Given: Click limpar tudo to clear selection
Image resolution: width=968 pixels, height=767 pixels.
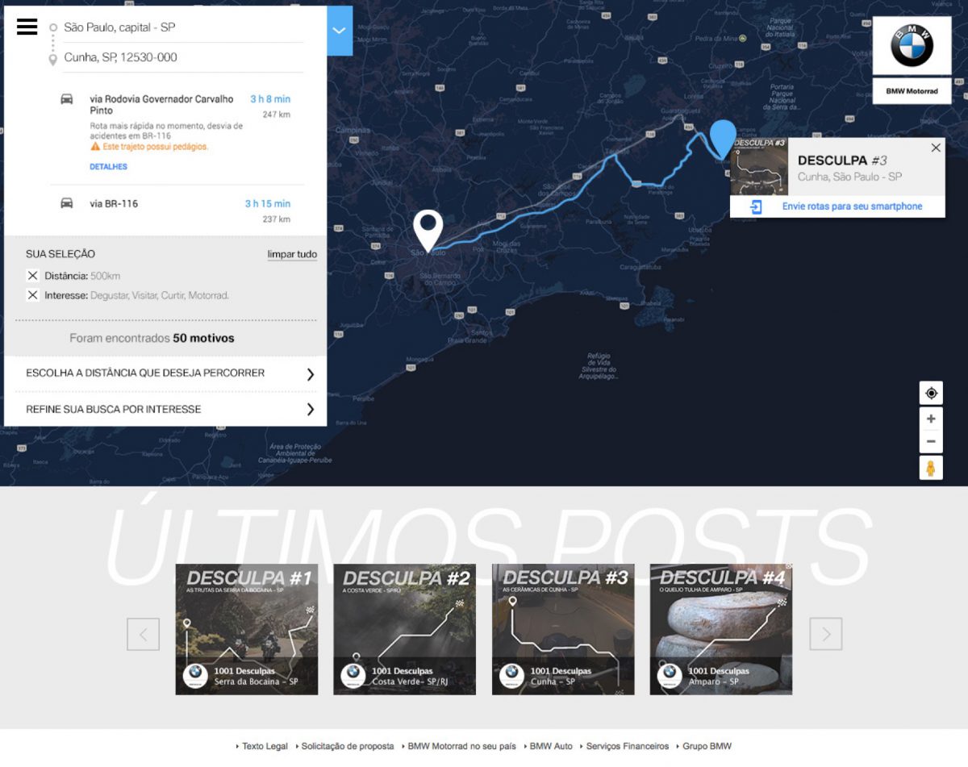Looking at the screenshot, I should (292, 254).
